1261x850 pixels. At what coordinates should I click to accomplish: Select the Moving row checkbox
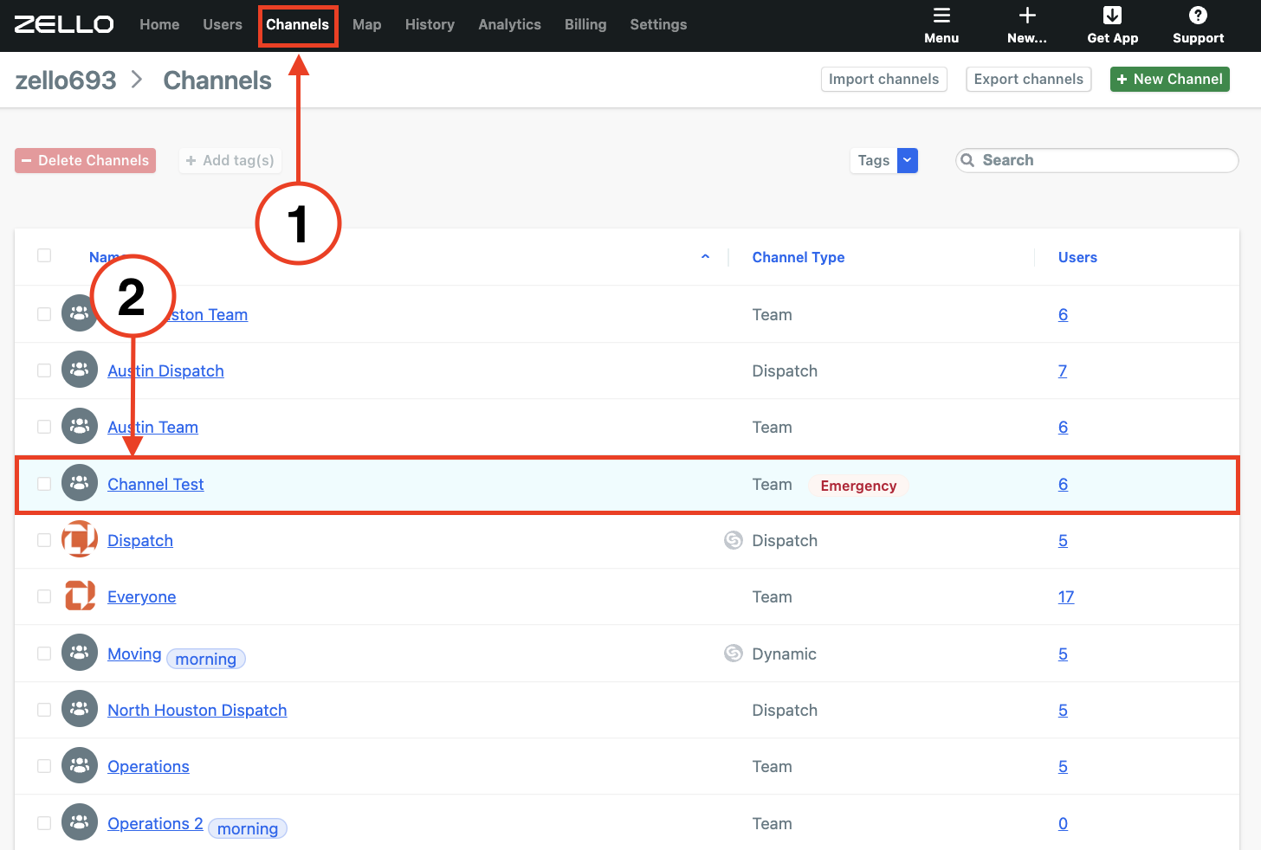tap(44, 654)
